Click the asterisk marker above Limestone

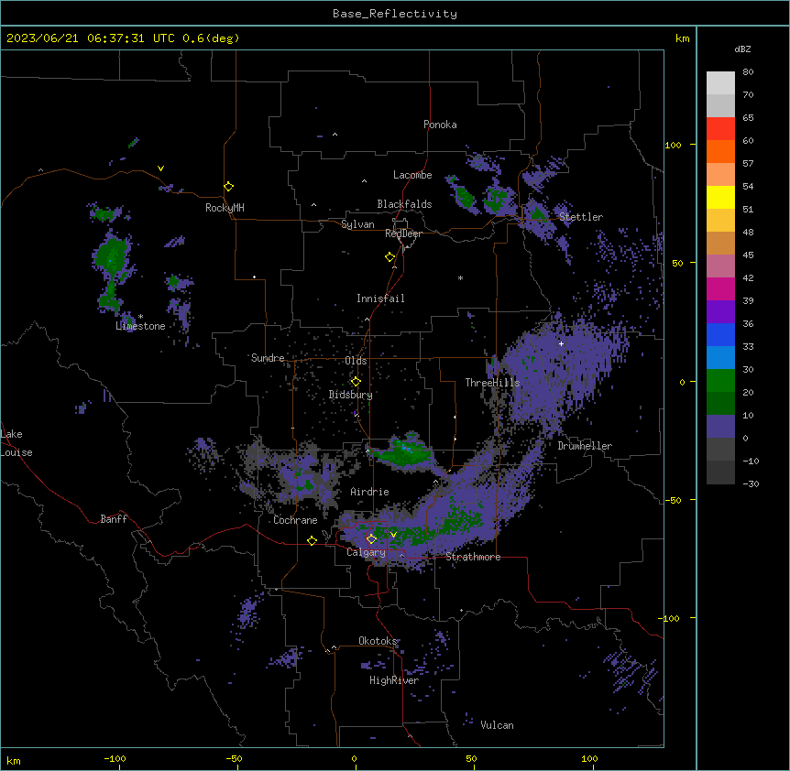pos(140,316)
